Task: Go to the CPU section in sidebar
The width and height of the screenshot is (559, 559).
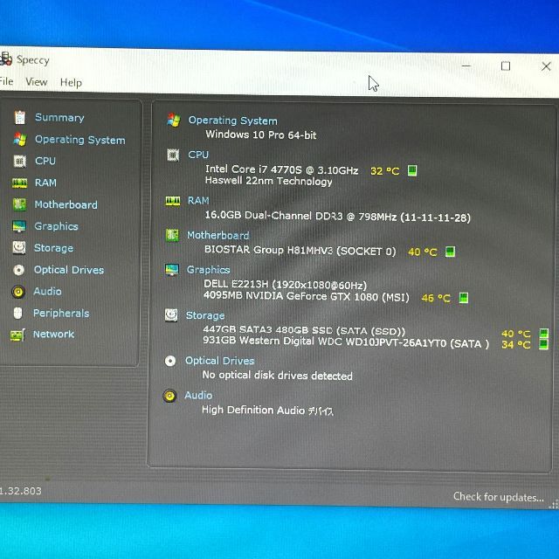Action: (x=45, y=161)
